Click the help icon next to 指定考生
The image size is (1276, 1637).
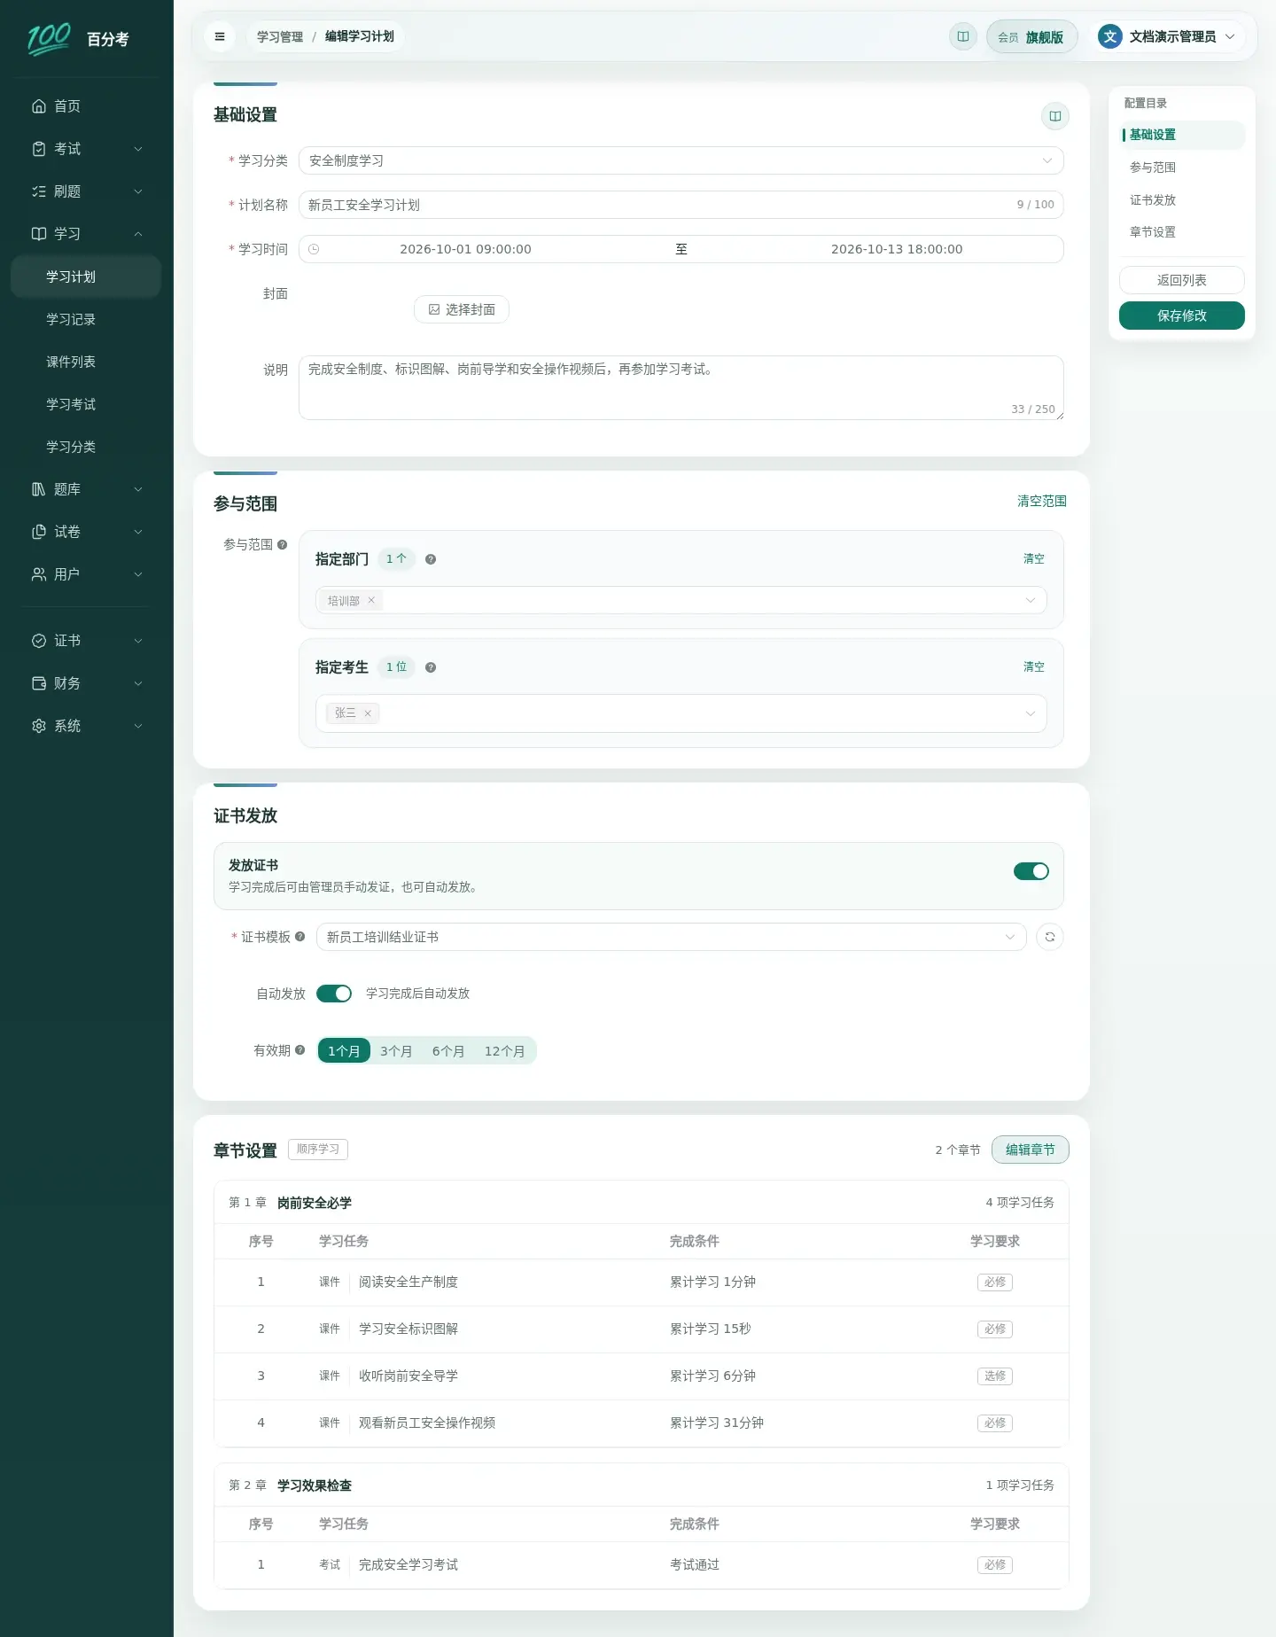tap(431, 667)
